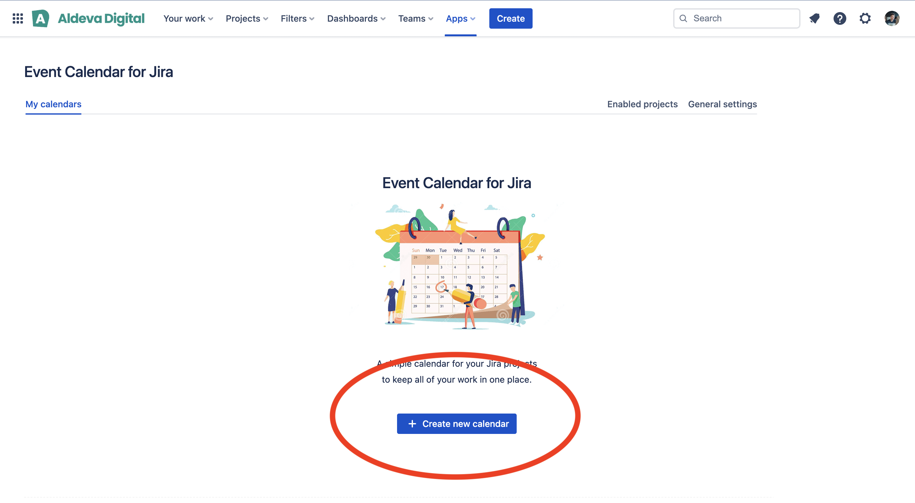915x503 pixels.
Task: Expand the Your work dropdown
Action: pos(188,18)
